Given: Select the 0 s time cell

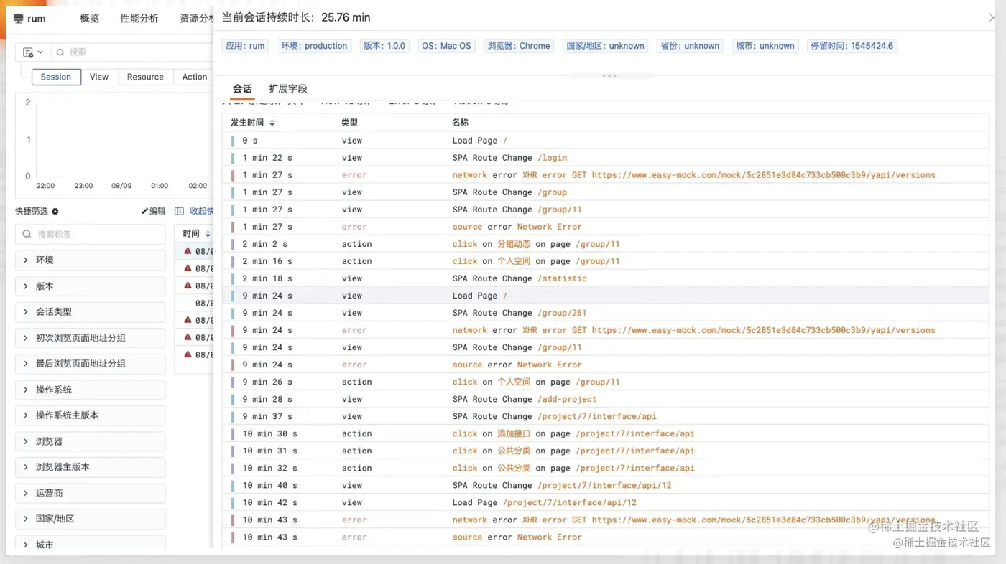Looking at the screenshot, I should click(x=250, y=141).
